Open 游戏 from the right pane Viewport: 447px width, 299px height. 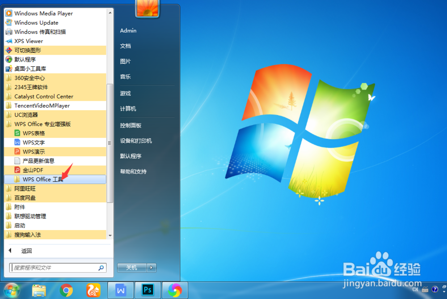tap(126, 94)
